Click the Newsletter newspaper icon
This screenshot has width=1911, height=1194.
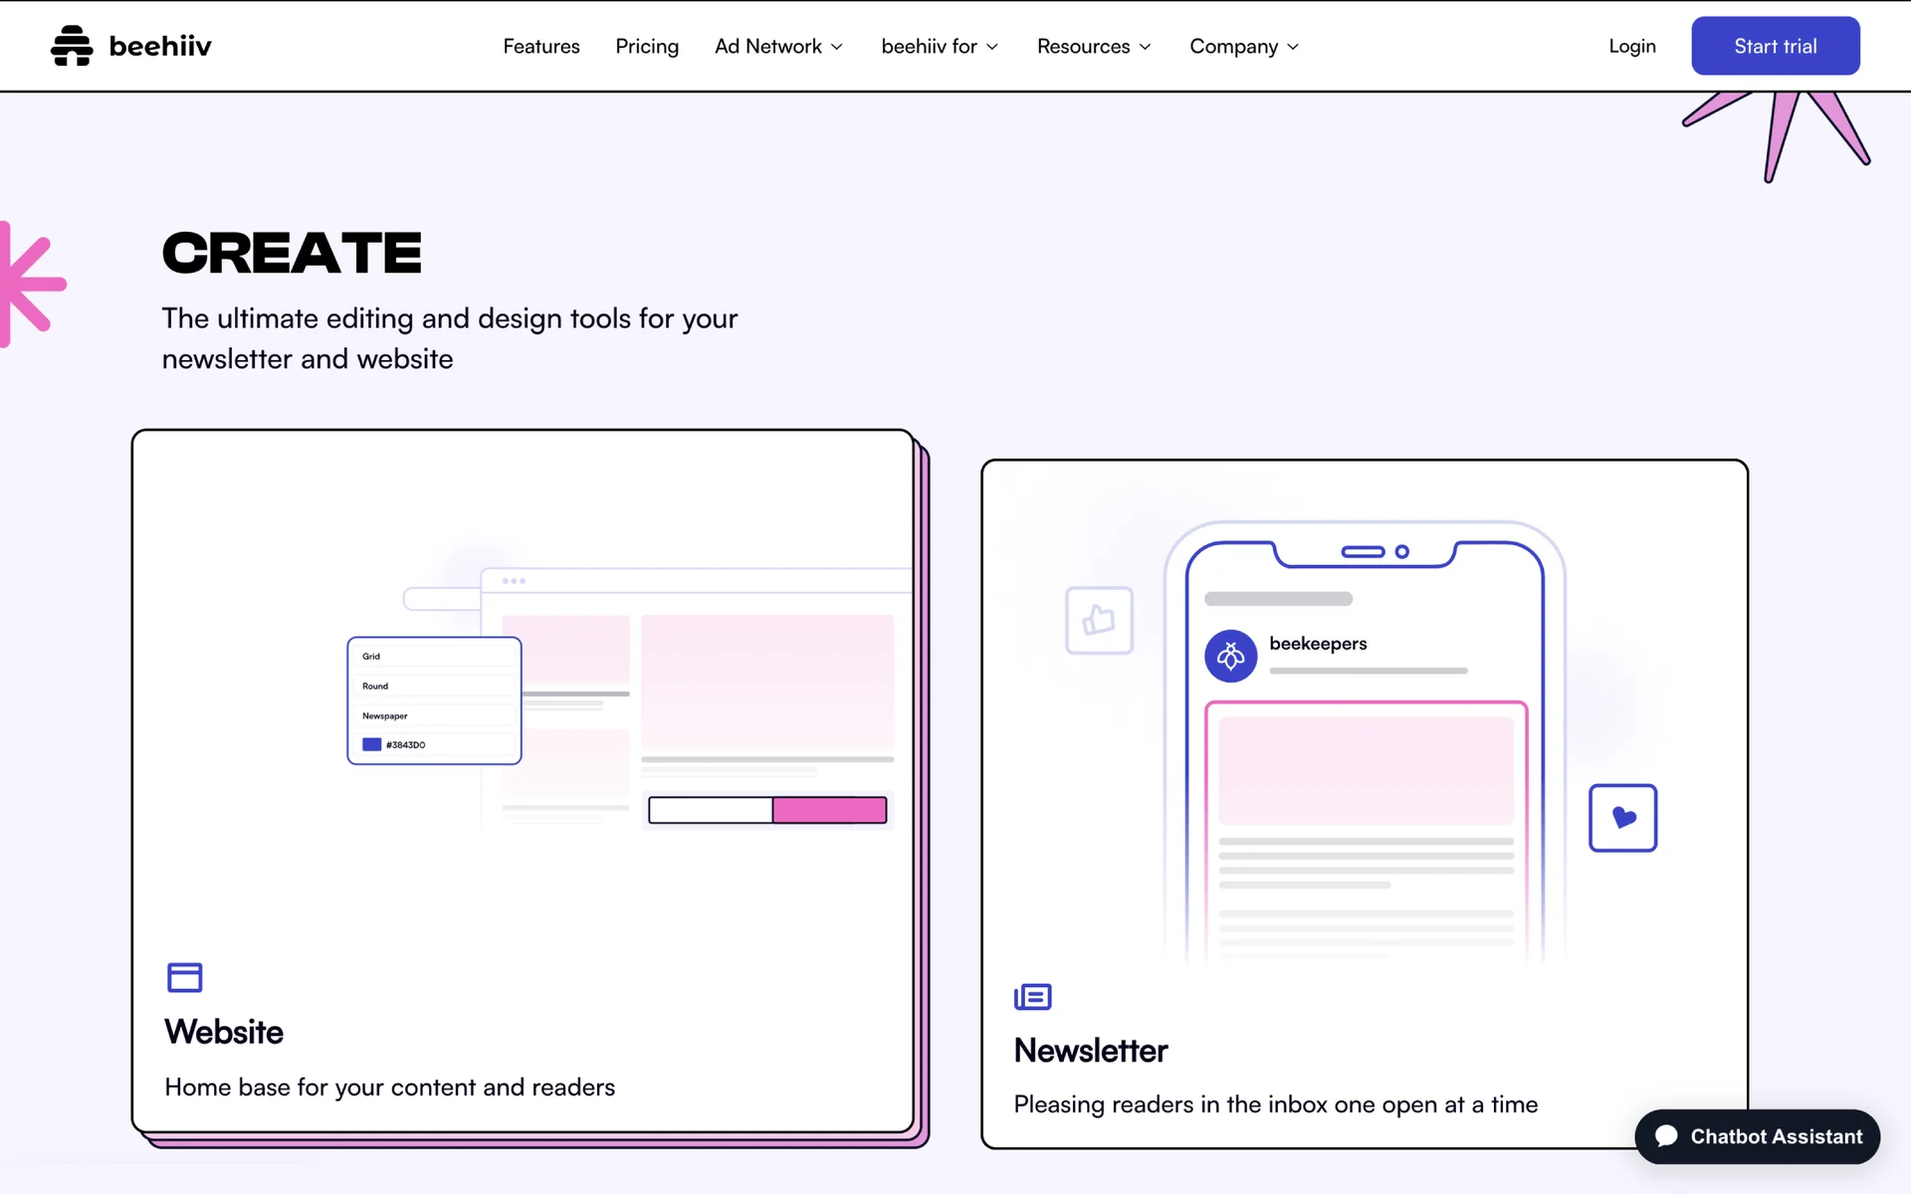(x=1032, y=996)
